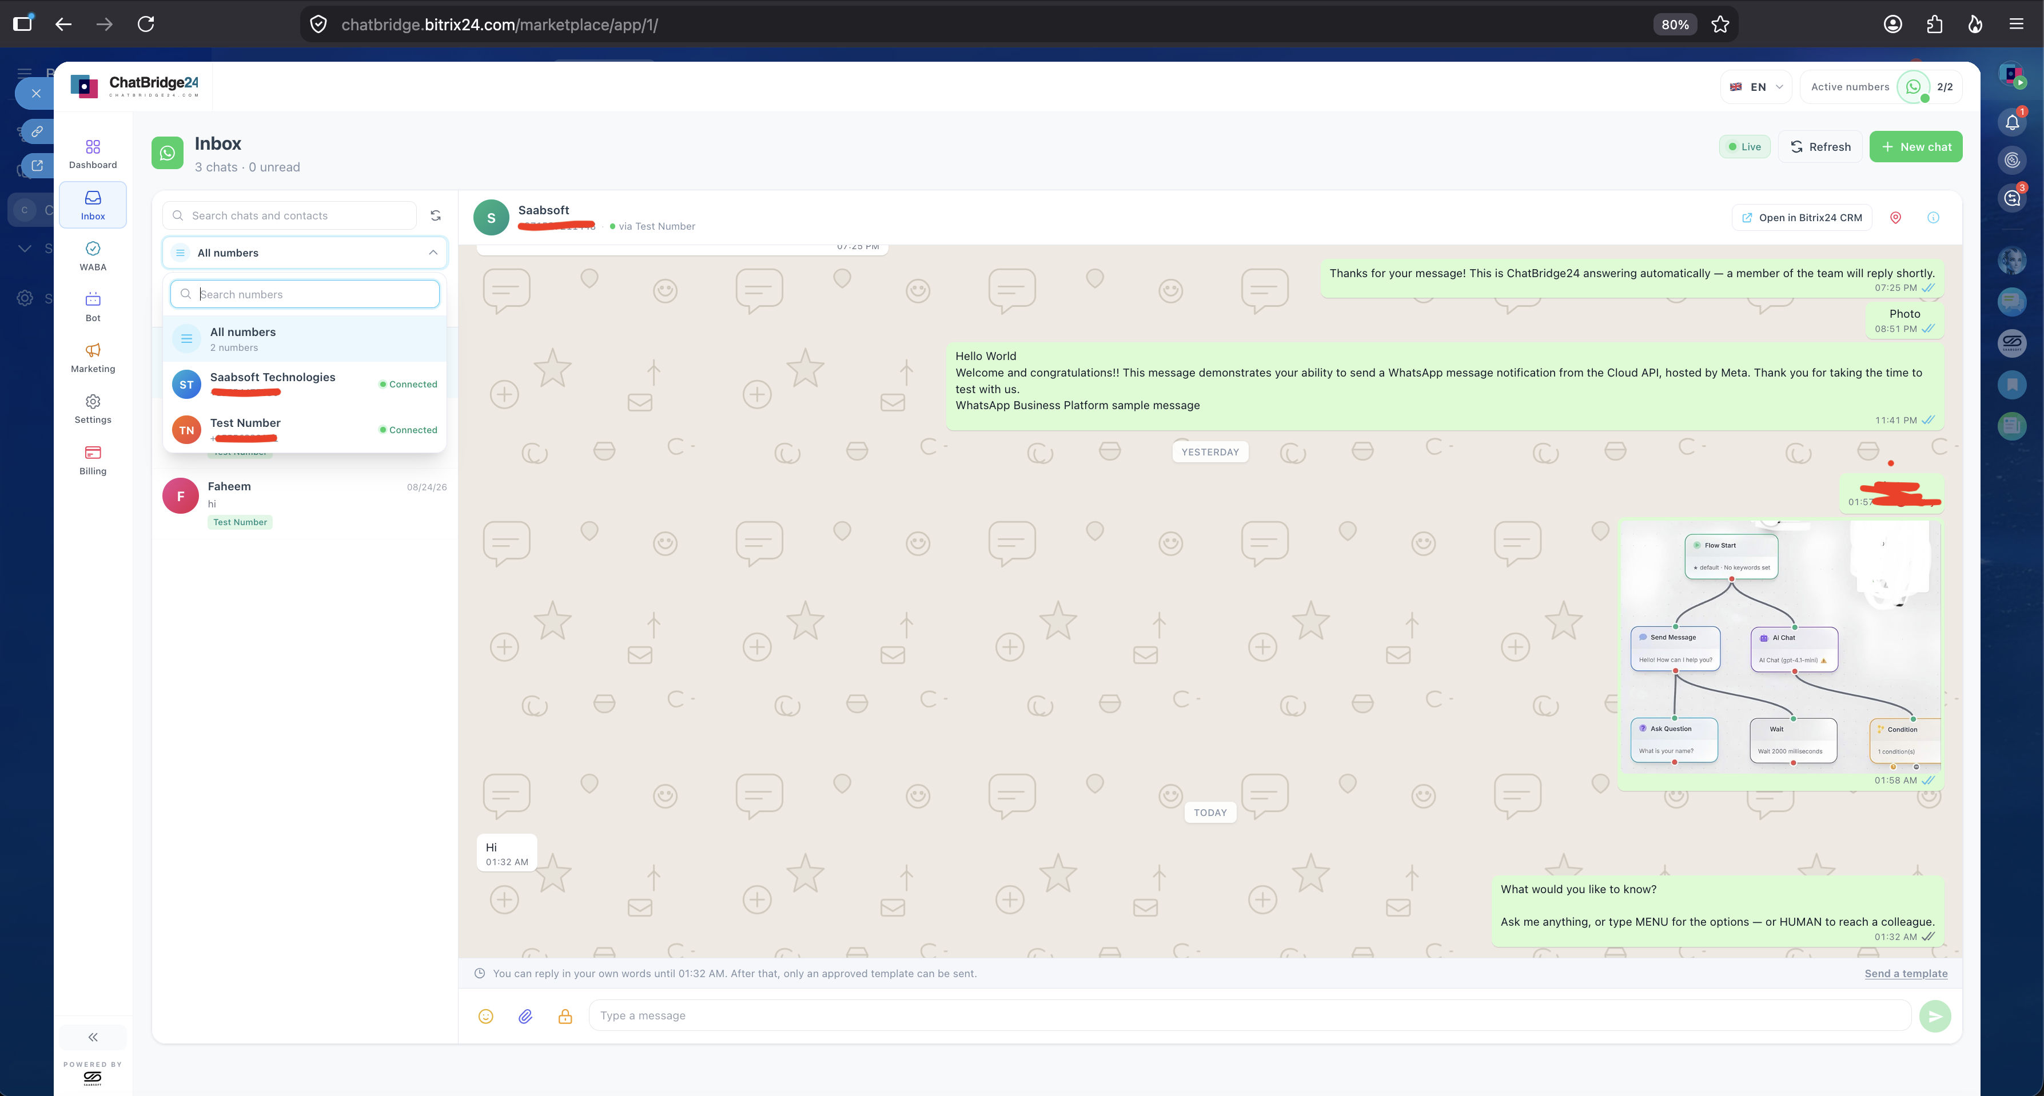
Task: Collapse the sidebar with double chevron
Action: click(x=93, y=1037)
